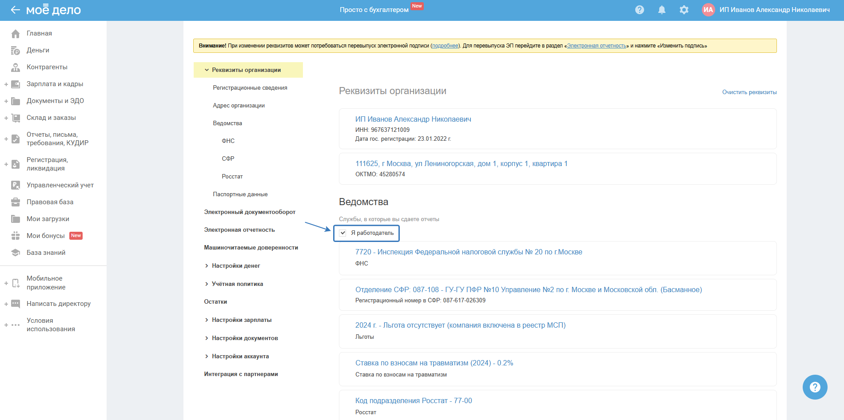Expand the Настройки аккаунта chevron
This screenshot has width=844, height=420.
point(207,357)
